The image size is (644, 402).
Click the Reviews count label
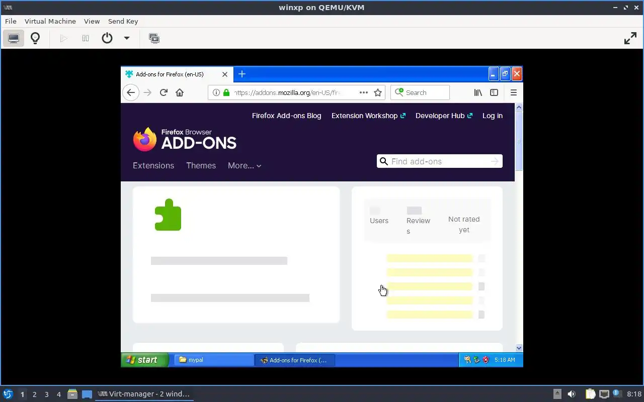pyautogui.click(x=418, y=226)
